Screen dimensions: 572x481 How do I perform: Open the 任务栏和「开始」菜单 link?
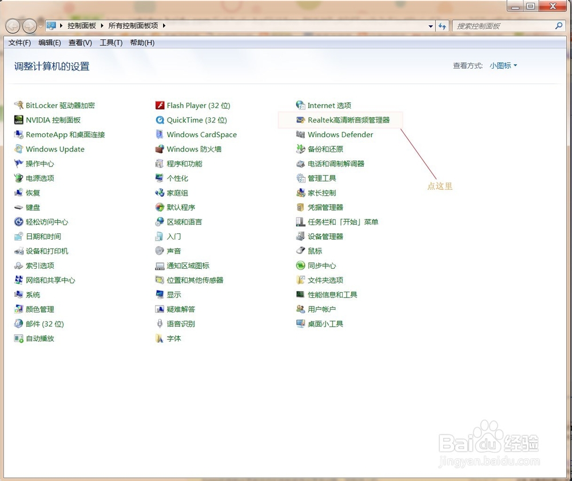(x=343, y=222)
